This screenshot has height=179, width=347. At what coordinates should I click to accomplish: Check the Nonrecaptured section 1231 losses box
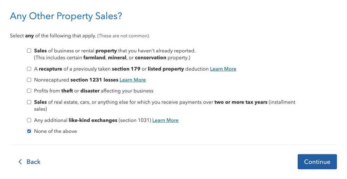pos(29,80)
